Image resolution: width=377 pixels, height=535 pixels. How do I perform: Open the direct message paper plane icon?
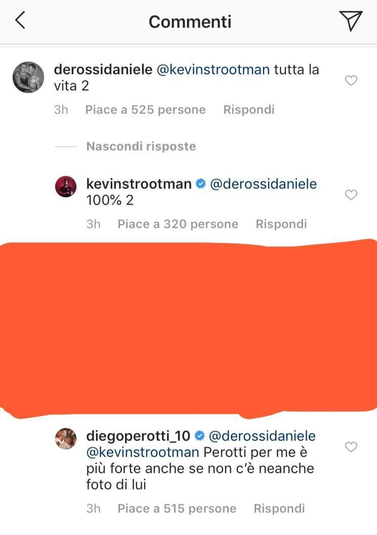350,21
